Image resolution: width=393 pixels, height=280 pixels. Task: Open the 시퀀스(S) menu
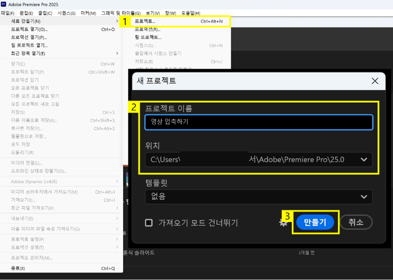coord(67,13)
